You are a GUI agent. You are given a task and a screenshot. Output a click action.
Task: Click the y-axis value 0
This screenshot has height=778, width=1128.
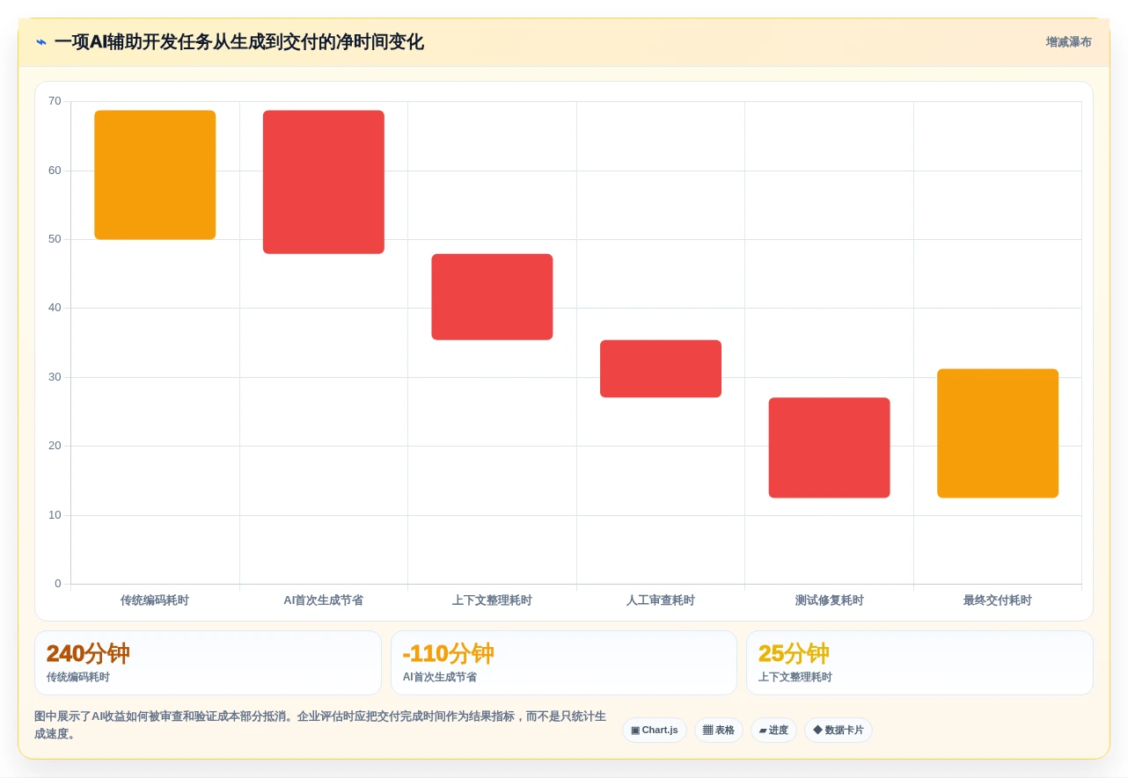58,584
